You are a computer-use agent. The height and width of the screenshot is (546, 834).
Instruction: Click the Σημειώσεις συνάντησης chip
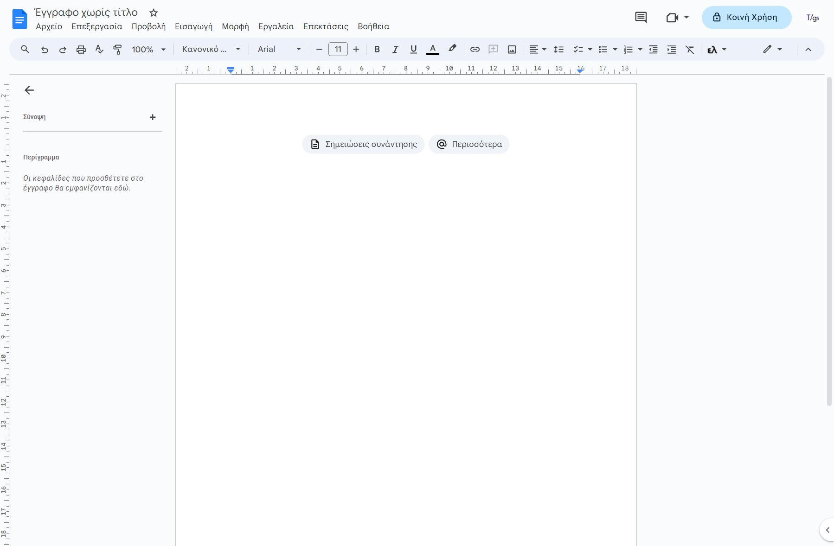[x=363, y=144]
